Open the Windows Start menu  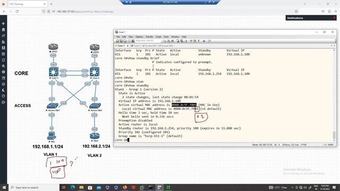point(4,187)
